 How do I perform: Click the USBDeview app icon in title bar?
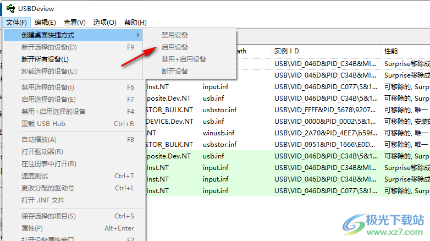pyautogui.click(x=10, y=8)
